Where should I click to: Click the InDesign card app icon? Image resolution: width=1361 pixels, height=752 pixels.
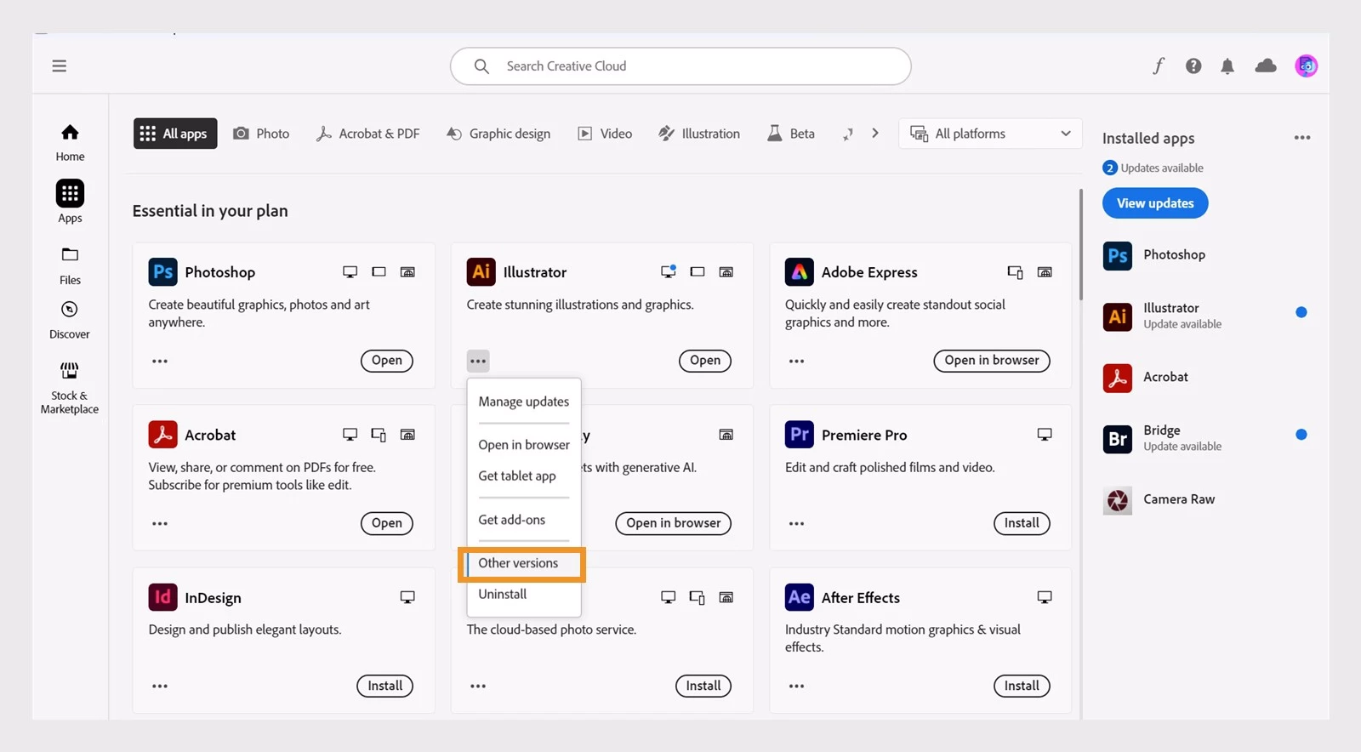[162, 597]
